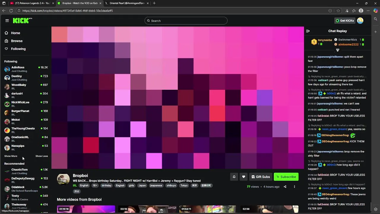380x214 pixels.
Task: Click the 18+ tag under video title
Action: click(x=95, y=185)
